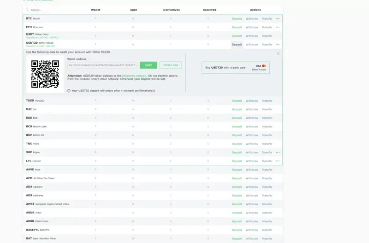Screen dimensions: 369x243
Task: Transfer from the AMKT row
Action: tap(267, 204)
